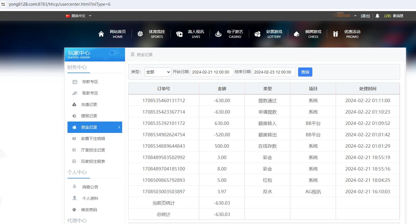Click the personal info (个人资料) person icon

click(x=75, y=198)
